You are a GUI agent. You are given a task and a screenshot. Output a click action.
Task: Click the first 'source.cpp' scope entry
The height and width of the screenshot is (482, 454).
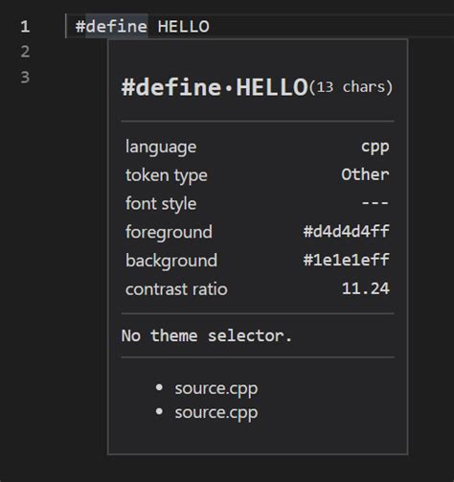[216, 389]
